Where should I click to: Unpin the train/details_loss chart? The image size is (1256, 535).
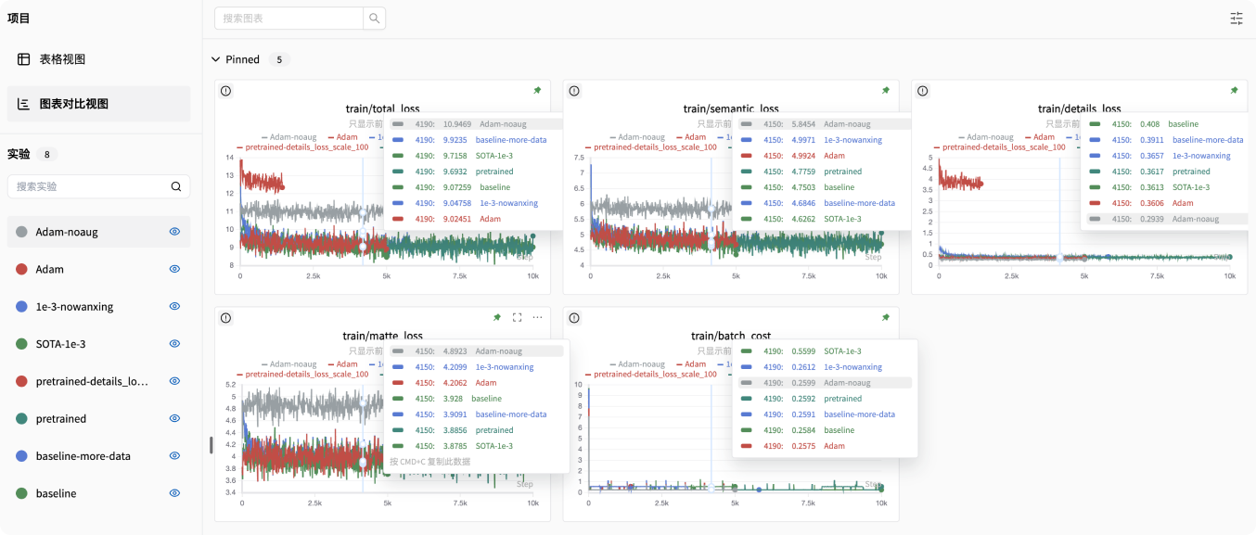point(1234,91)
